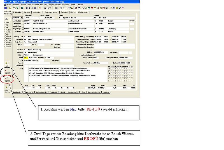224x150 pixels.
Task: Click the Brutto value 25.652,74
Action: [x=102, y=88]
